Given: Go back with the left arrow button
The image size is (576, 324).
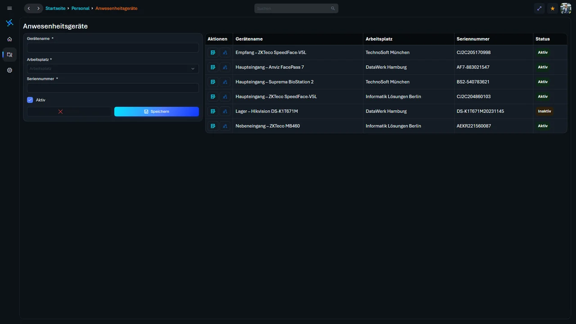Looking at the screenshot, I should [29, 9].
